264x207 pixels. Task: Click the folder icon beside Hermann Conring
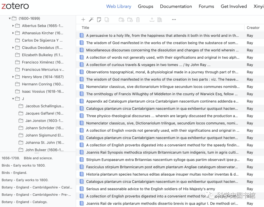(x=18, y=84)
